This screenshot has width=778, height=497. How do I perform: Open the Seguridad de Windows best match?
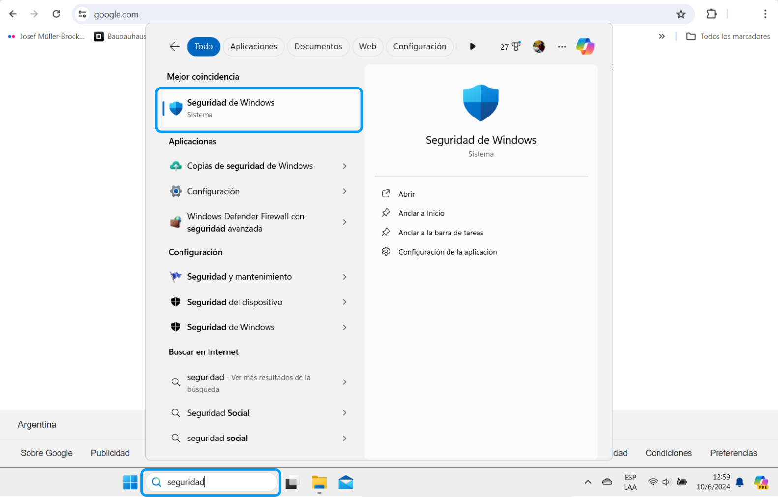[259, 110]
